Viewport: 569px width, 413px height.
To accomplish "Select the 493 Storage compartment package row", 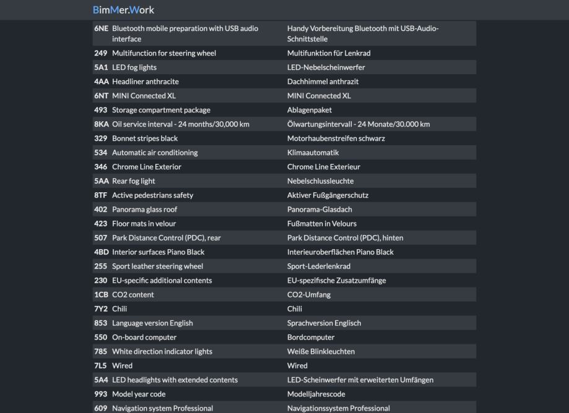I will [161, 110].
